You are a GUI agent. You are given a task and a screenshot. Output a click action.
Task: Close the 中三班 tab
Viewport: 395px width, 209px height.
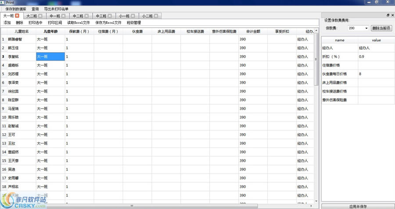pyautogui.click(x=110, y=16)
